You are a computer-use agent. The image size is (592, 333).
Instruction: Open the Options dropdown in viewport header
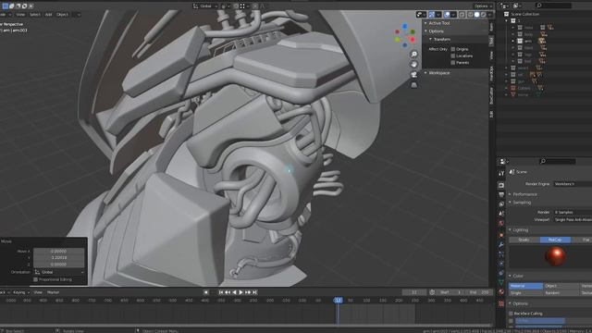click(483, 6)
